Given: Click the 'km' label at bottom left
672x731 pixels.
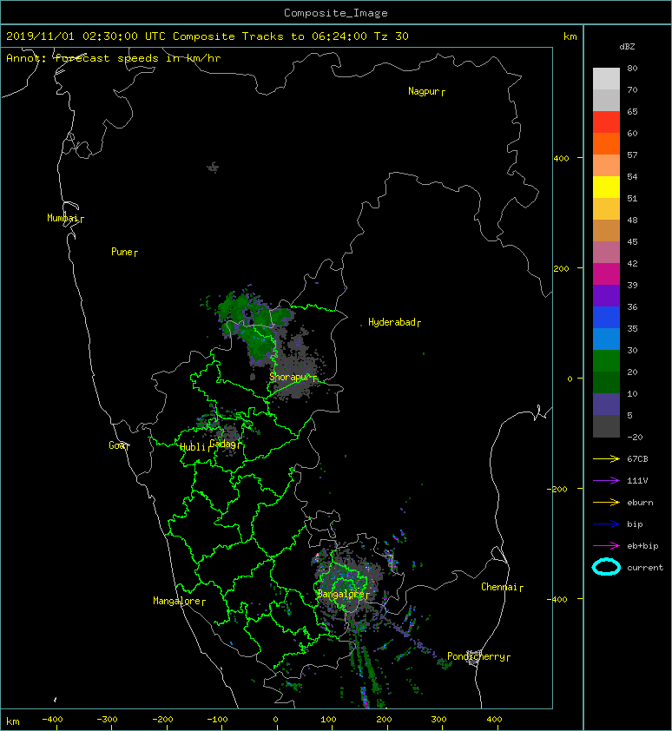Looking at the screenshot, I should click(13, 721).
